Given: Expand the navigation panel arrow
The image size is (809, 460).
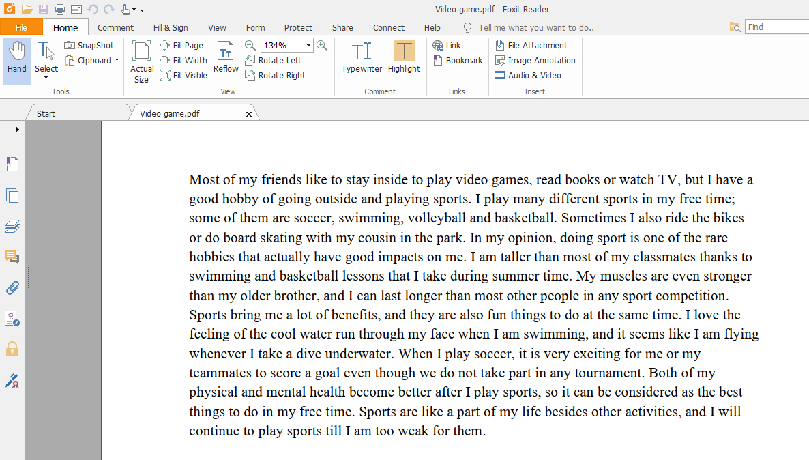Looking at the screenshot, I should [17, 129].
